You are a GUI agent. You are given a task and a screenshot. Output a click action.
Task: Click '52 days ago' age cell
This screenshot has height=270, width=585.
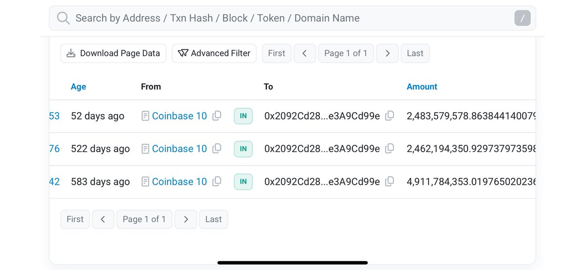click(x=97, y=116)
